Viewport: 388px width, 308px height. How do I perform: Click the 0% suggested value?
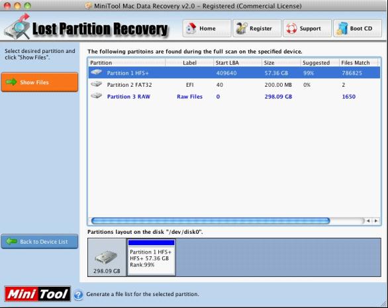point(307,85)
